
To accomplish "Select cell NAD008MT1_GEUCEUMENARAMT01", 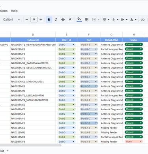I will pos(33,68).
